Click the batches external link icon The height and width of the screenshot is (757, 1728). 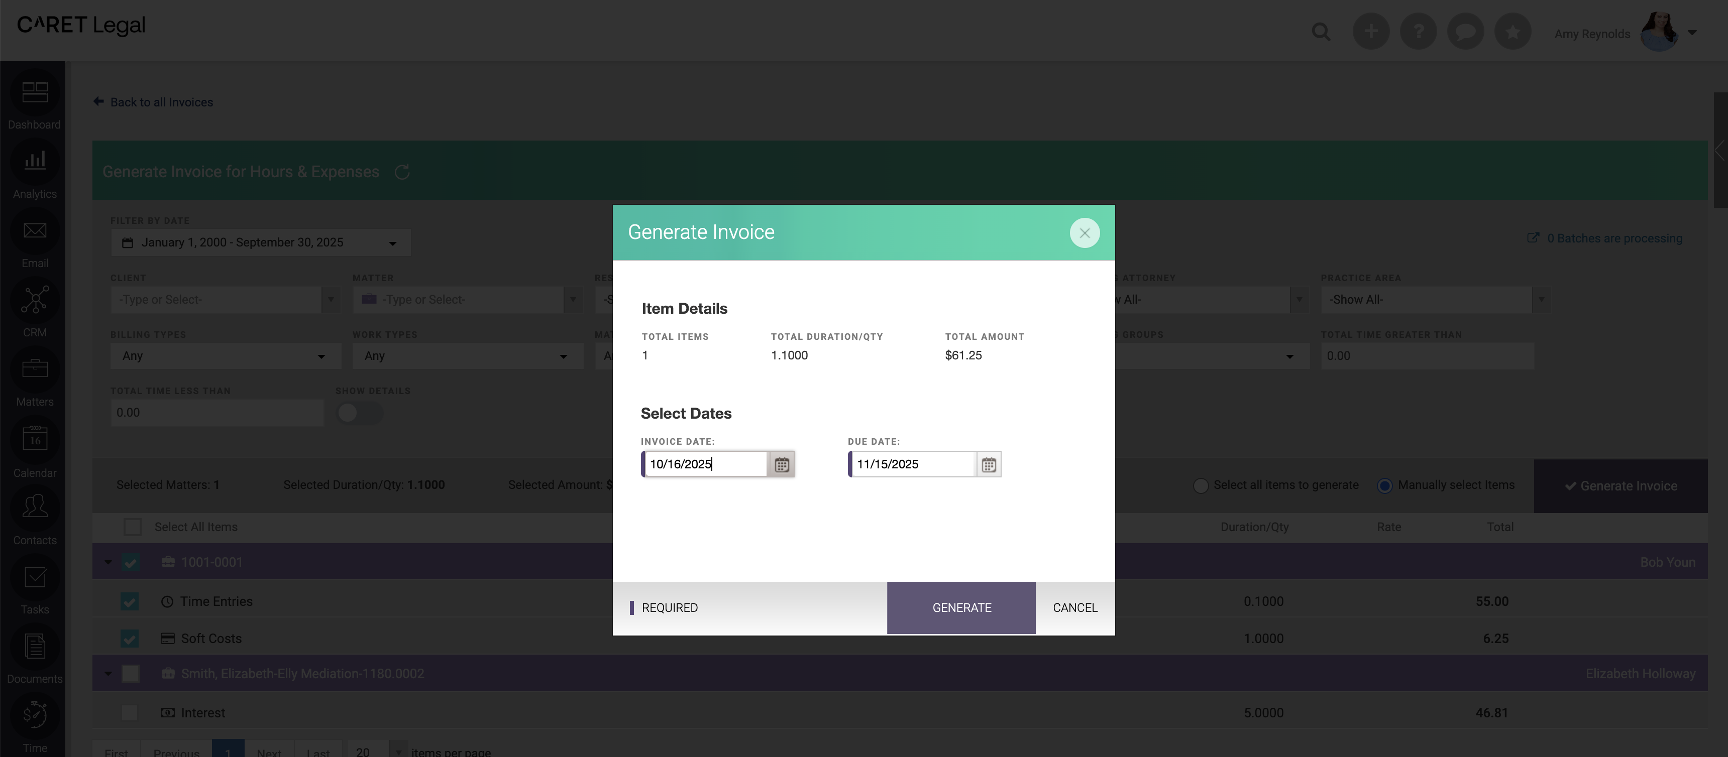(x=1533, y=237)
